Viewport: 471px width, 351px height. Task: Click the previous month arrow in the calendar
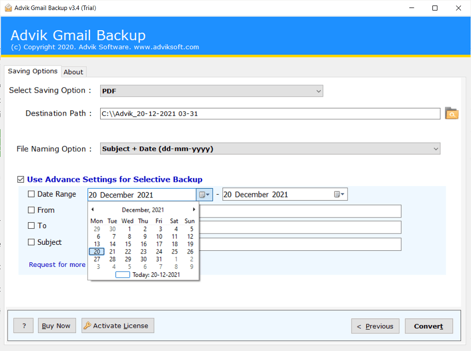(92, 210)
